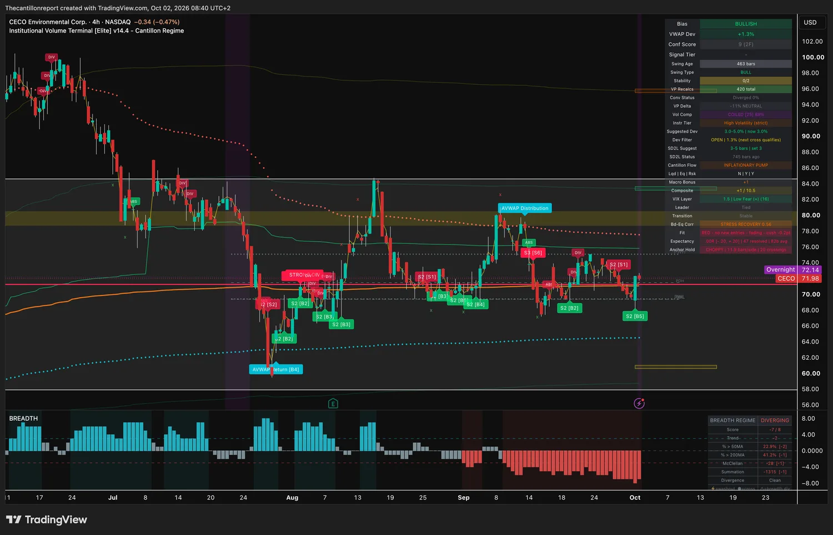Viewport: 833px width, 535px height.
Task: Click the % > 50MA 22.9% value
Action: pos(775,446)
